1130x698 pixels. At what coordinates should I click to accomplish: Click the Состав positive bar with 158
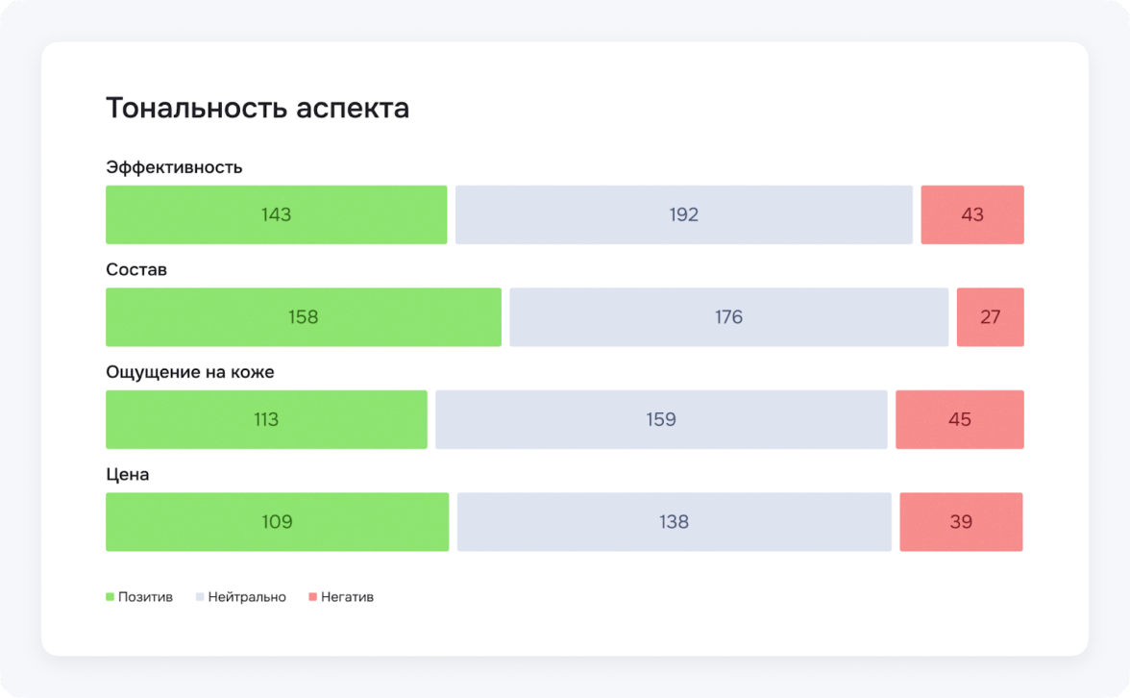303,317
